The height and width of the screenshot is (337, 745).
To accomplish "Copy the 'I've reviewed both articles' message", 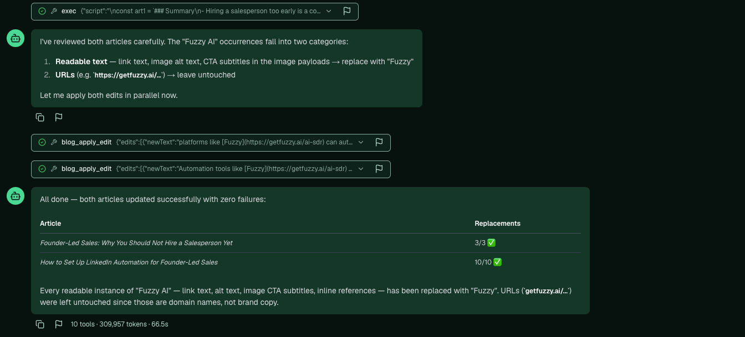I will 40,117.
